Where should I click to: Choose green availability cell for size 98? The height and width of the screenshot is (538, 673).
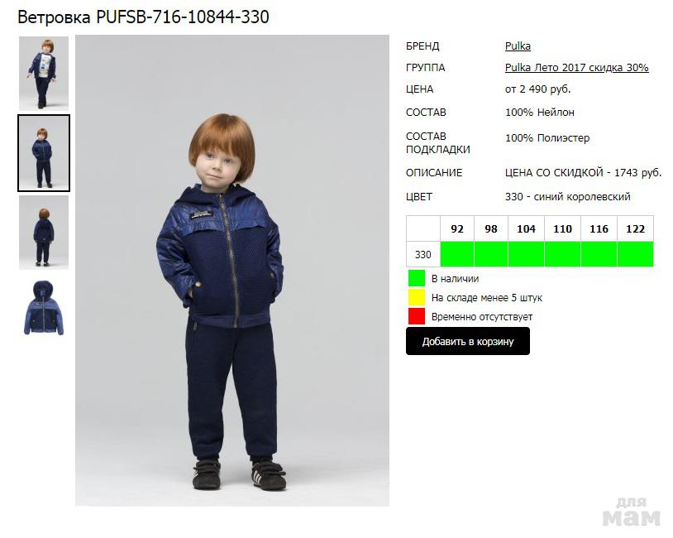coord(491,254)
